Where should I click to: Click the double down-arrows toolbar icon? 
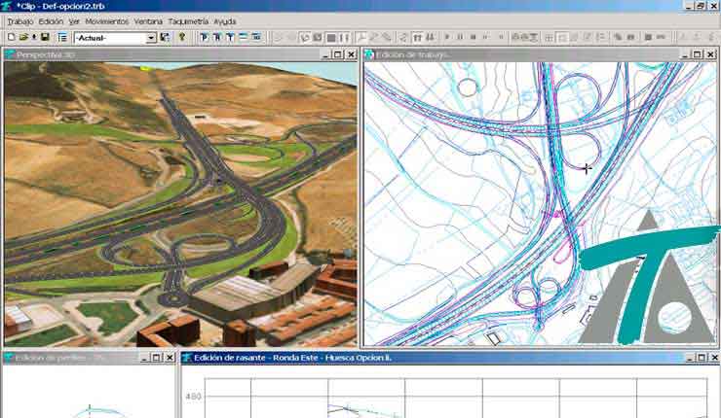coord(431,38)
